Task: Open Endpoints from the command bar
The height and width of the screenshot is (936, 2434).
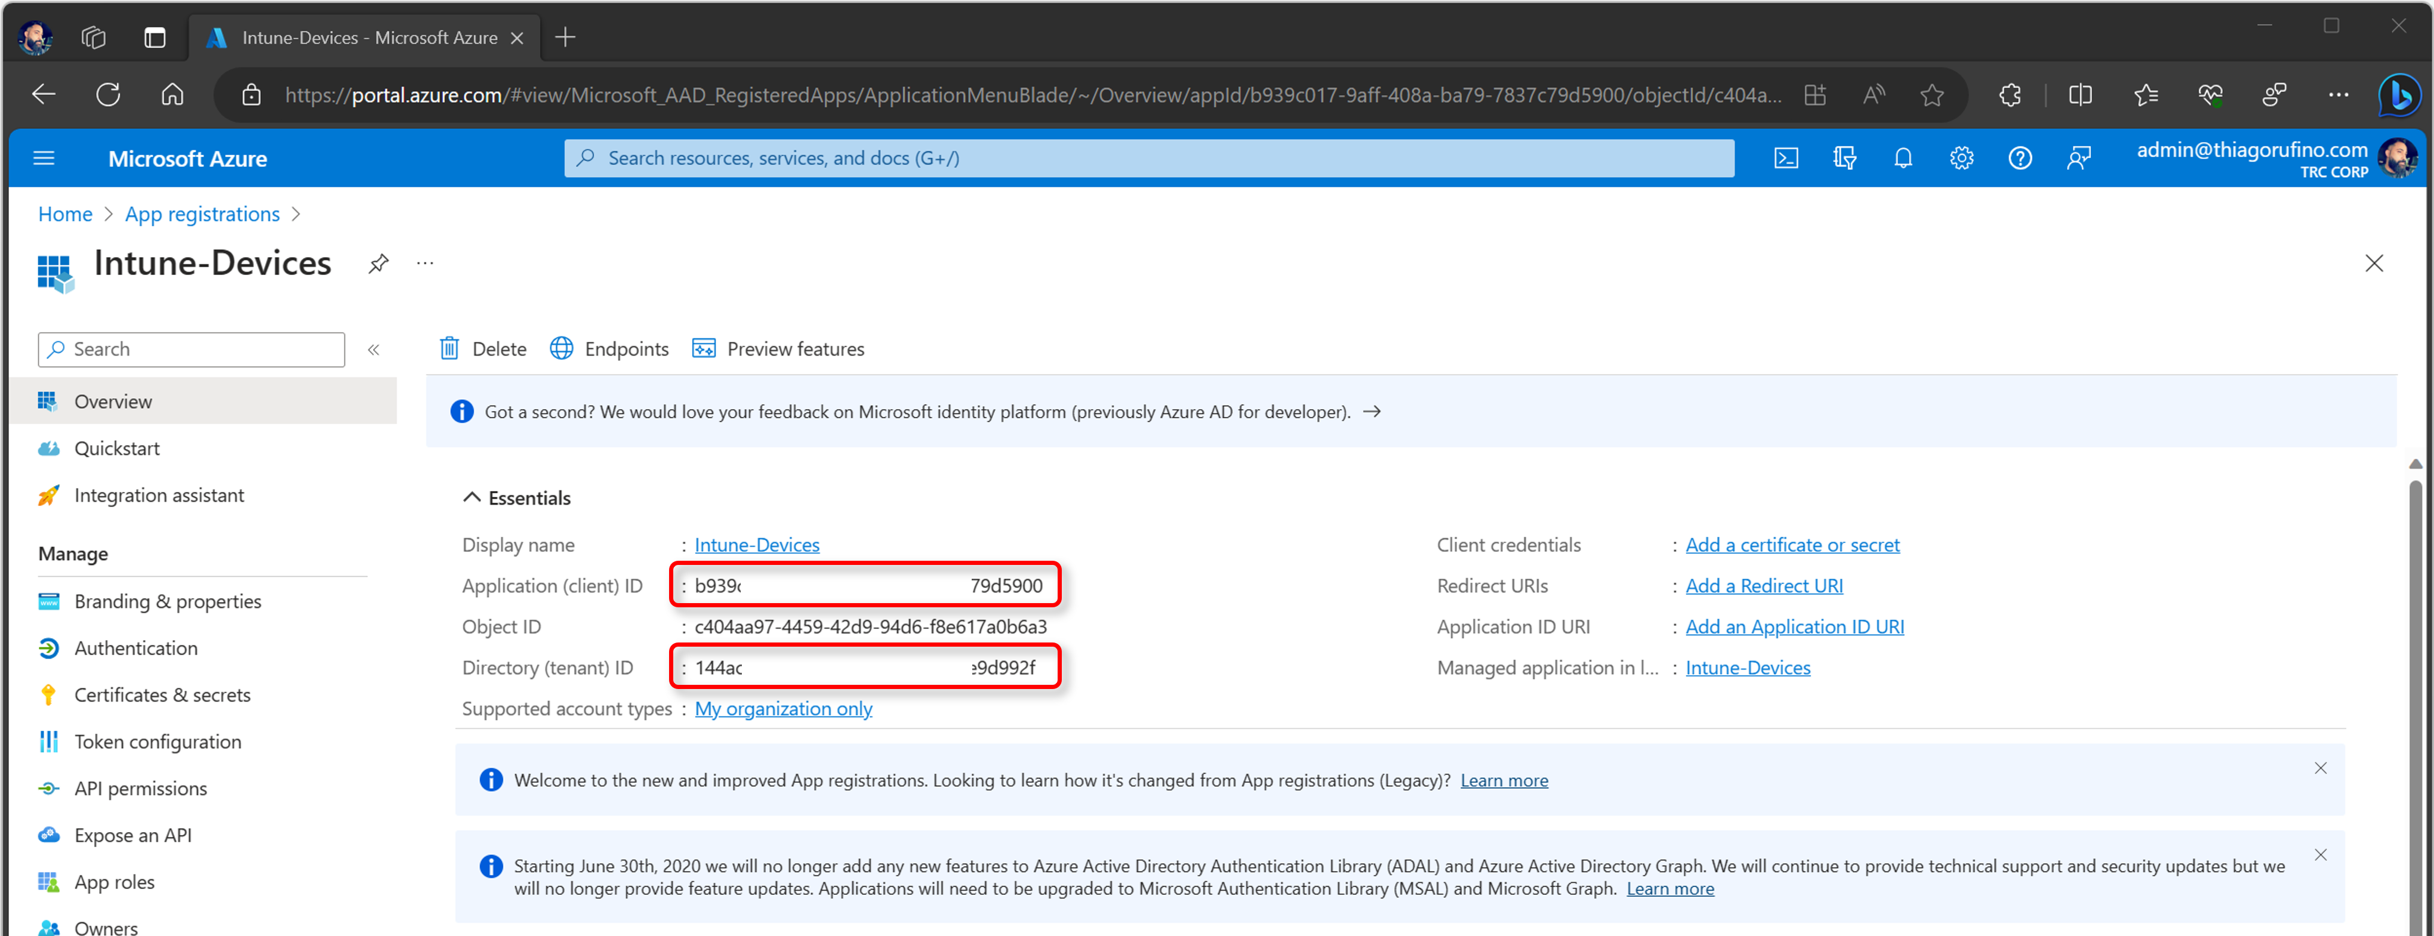Action: (x=609, y=348)
